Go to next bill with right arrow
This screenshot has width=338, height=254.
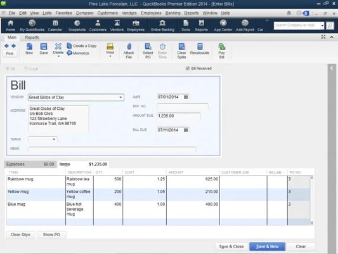(x=13, y=46)
